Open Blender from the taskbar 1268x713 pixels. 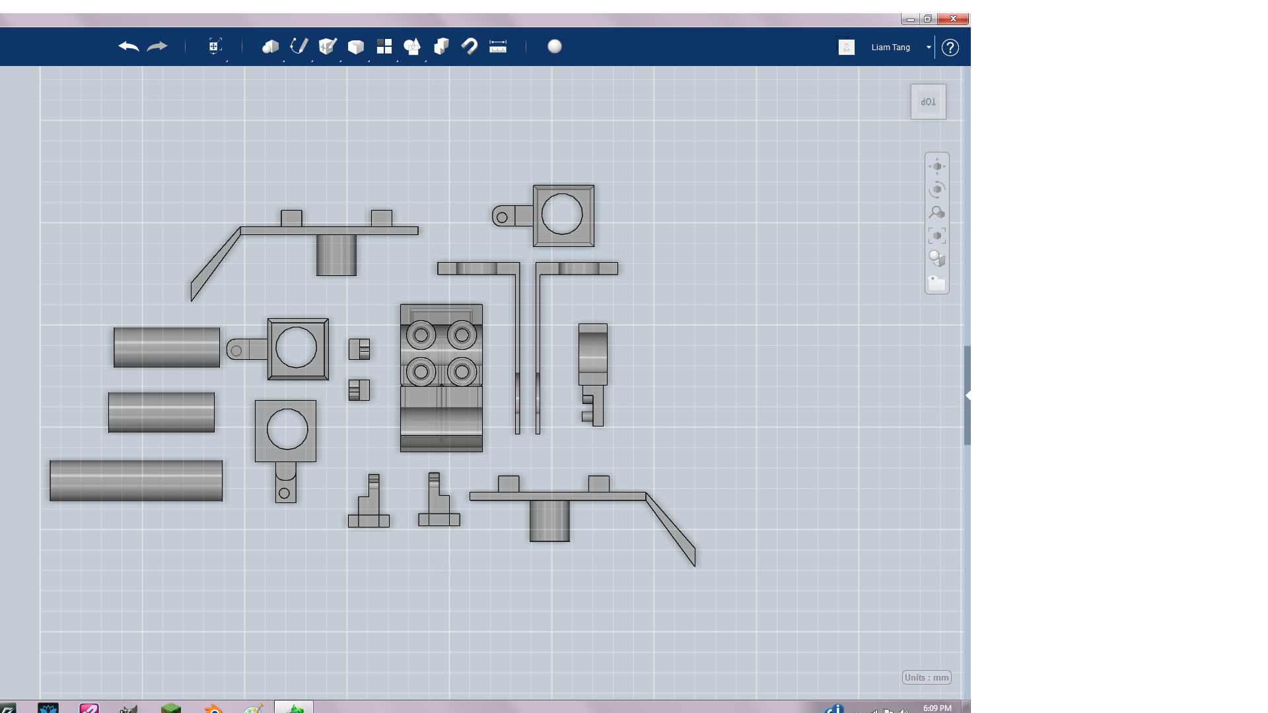[x=211, y=709]
